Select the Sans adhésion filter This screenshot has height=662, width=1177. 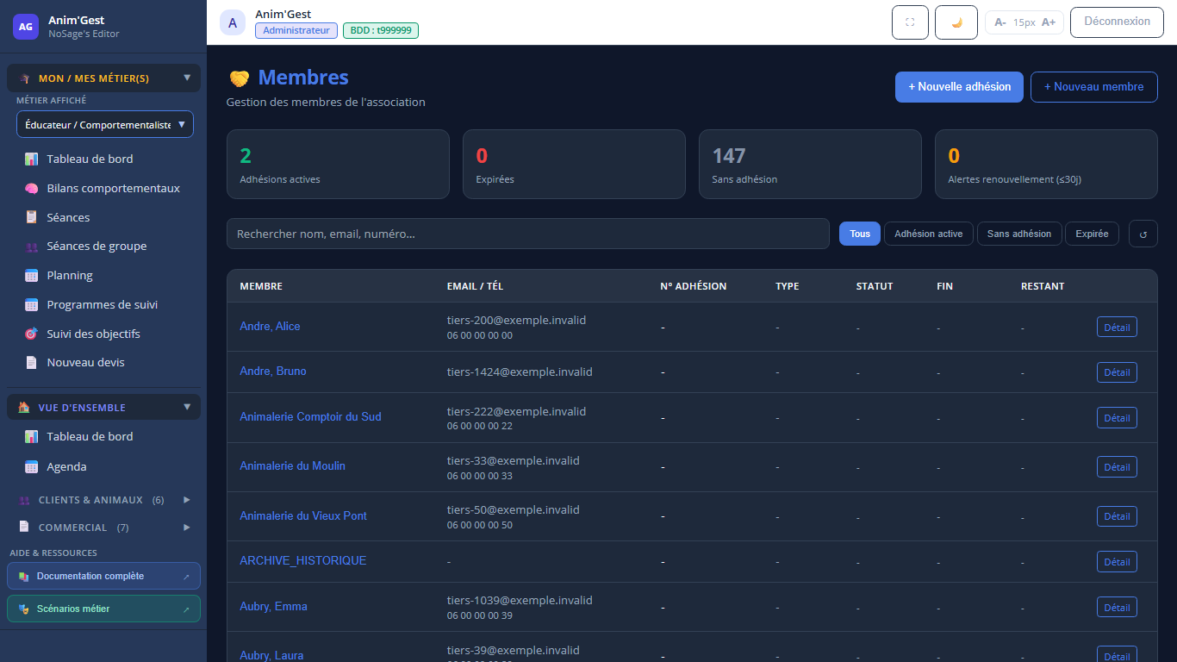click(1019, 234)
